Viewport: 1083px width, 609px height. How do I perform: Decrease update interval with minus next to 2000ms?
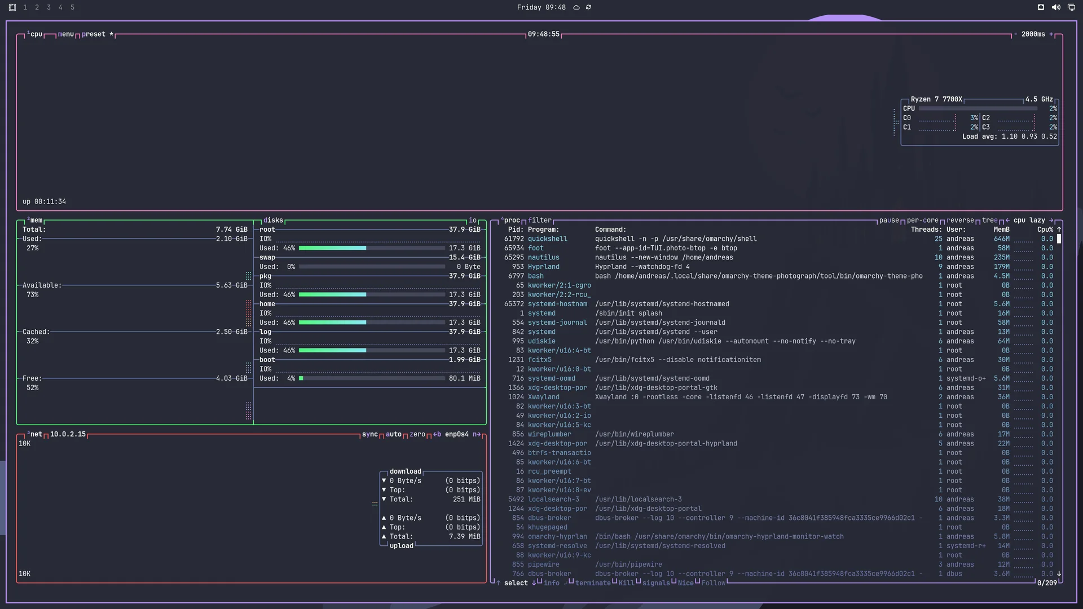pyautogui.click(x=1016, y=34)
